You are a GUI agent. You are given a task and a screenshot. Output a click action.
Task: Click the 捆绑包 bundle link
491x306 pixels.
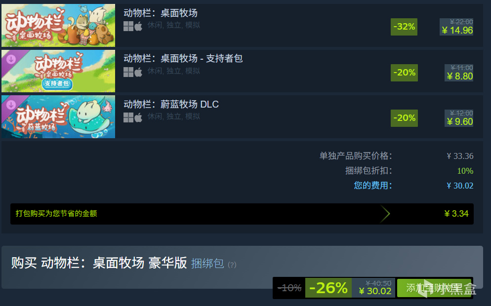pyautogui.click(x=207, y=264)
